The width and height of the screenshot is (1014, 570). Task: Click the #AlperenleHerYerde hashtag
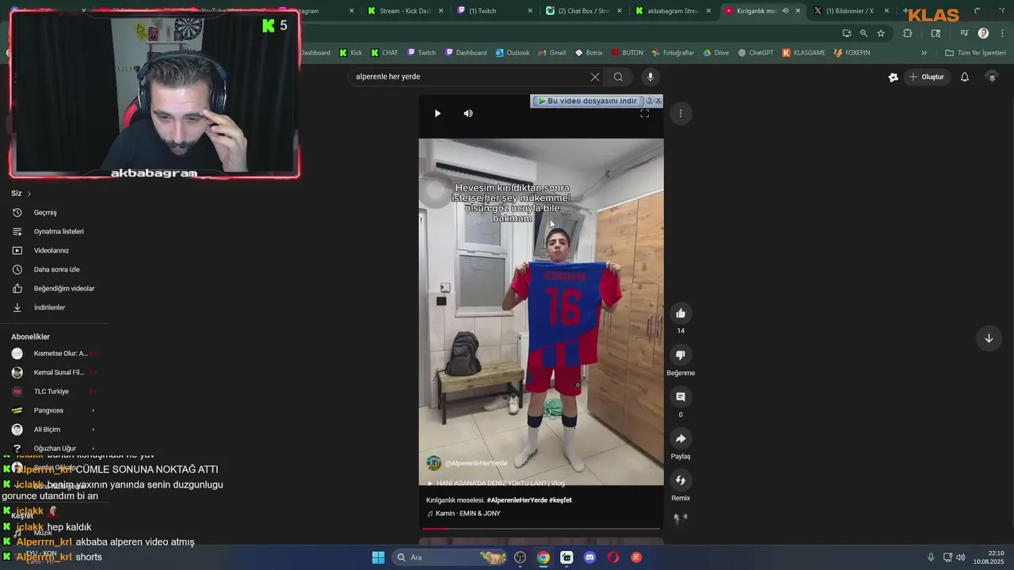[517, 500]
